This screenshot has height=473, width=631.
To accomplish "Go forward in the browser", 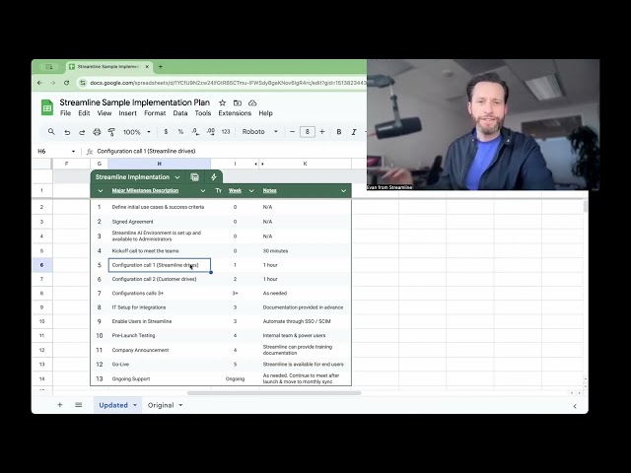I will point(52,83).
